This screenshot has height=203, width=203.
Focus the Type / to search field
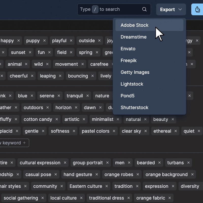click(114, 9)
